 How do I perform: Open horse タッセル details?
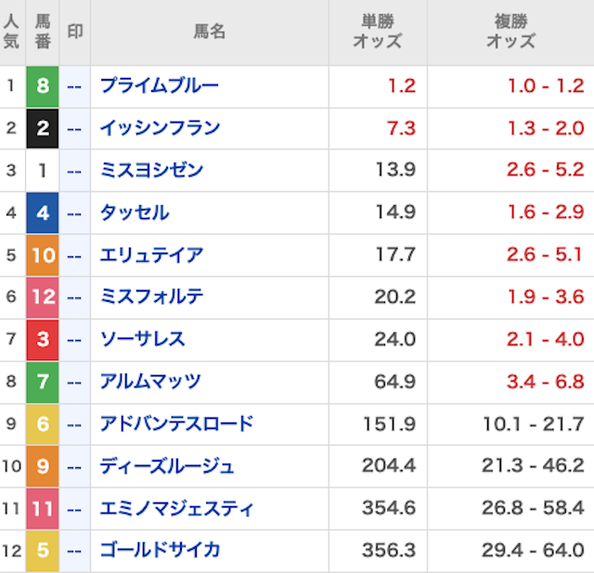pos(135,213)
